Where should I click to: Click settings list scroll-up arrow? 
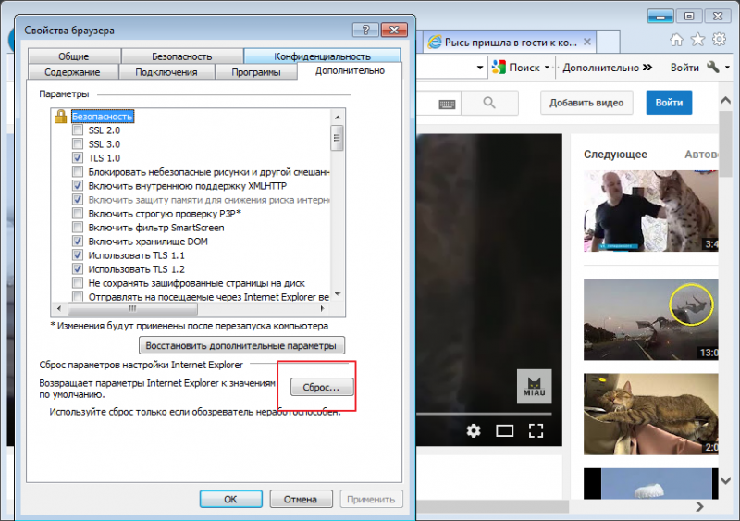click(338, 117)
